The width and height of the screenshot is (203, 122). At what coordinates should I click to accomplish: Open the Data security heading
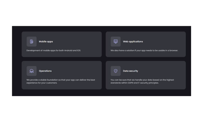pyautogui.click(x=130, y=71)
